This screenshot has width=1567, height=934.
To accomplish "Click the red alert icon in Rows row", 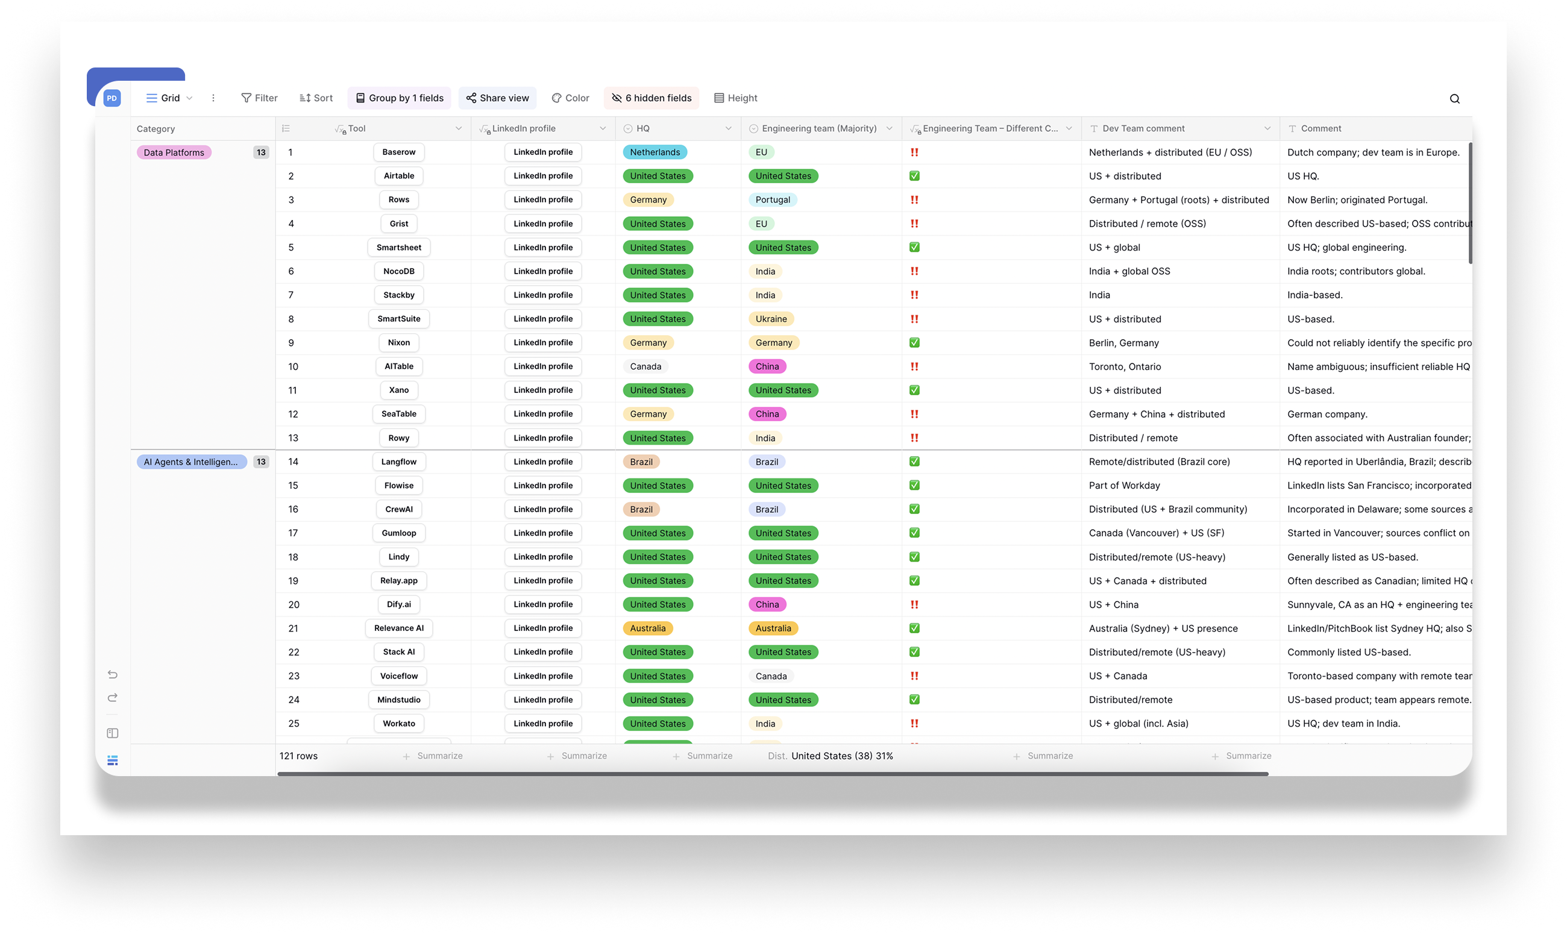I will tap(914, 199).
